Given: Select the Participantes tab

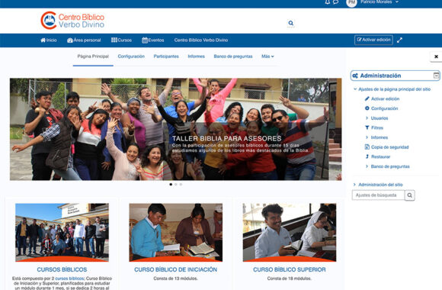Looking at the screenshot, I should 166,56.
